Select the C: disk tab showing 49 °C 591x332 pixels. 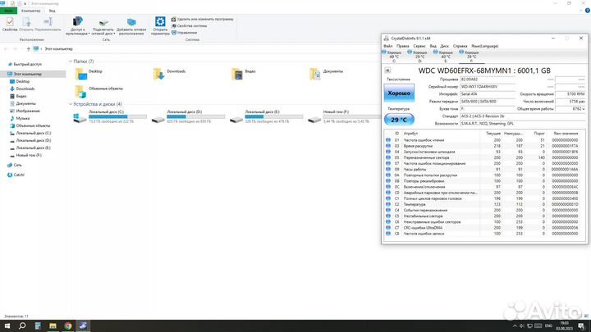393,57
